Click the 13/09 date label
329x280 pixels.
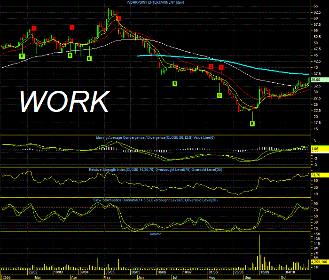tap(265, 272)
